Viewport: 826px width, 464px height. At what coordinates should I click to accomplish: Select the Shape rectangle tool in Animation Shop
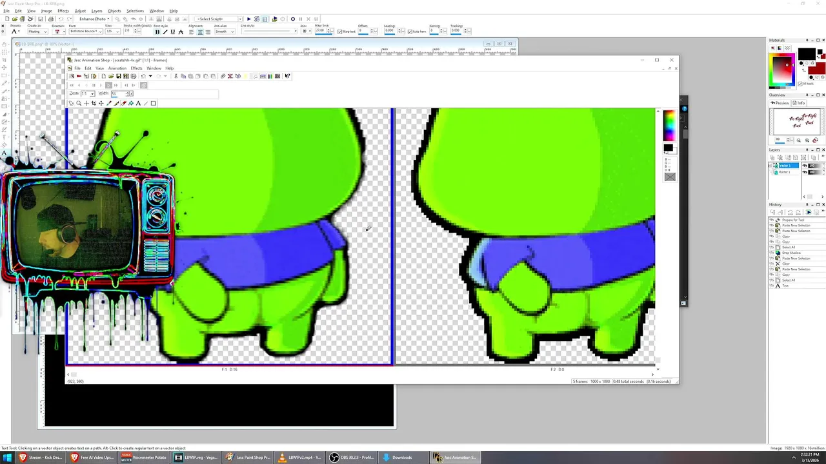pos(153,103)
